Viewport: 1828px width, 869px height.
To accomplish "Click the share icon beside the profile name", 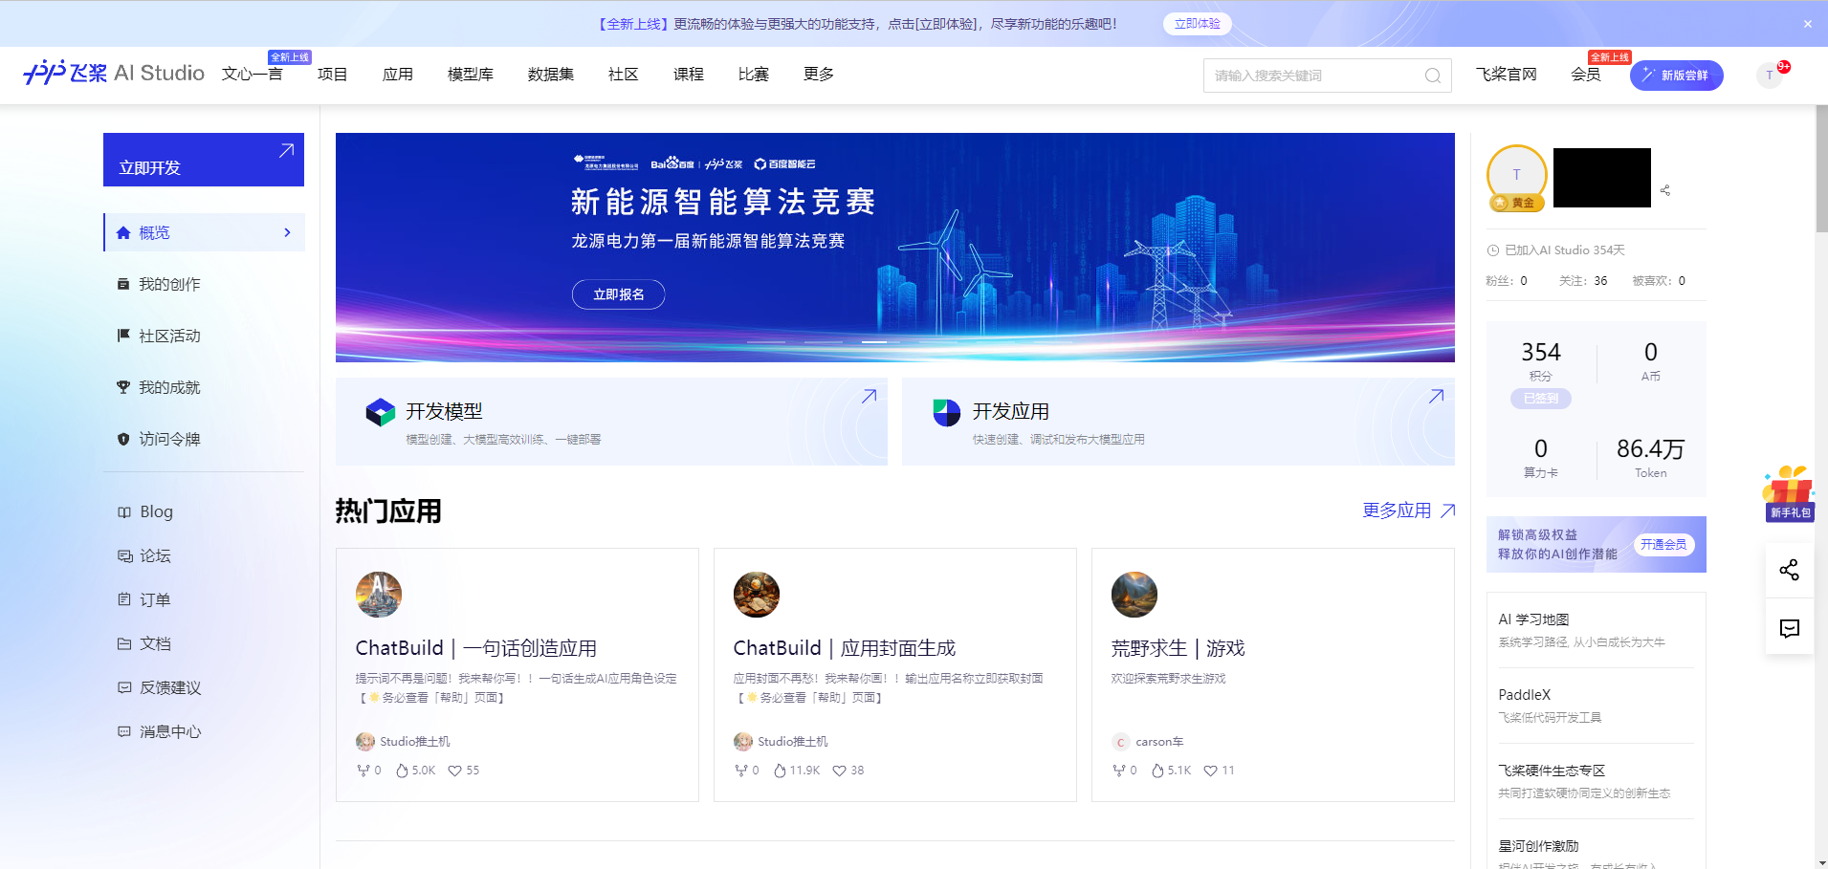I will [x=1665, y=190].
